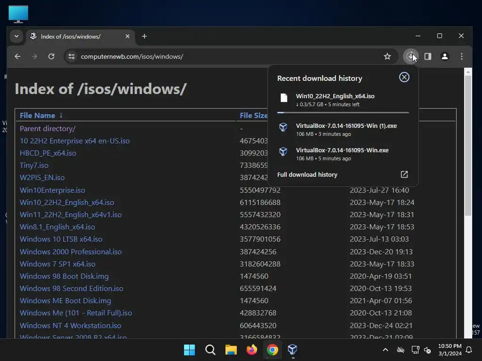
Task: Click Full download history
Action: [307, 175]
